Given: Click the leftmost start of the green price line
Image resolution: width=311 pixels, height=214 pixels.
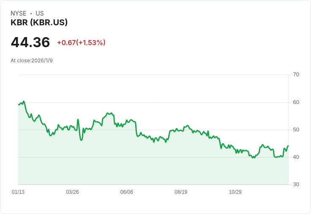Looking at the screenshot, I should coord(19,104).
